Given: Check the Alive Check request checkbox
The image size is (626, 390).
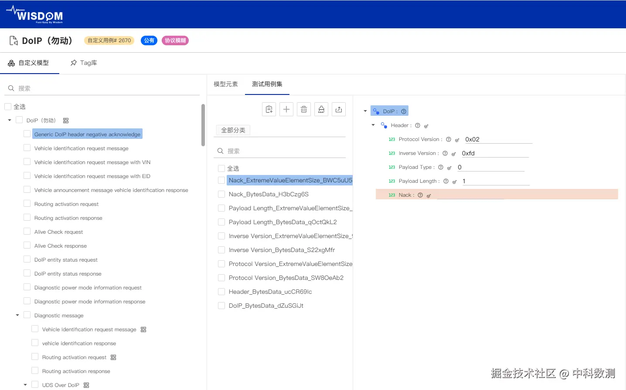Looking at the screenshot, I should coord(27,231).
